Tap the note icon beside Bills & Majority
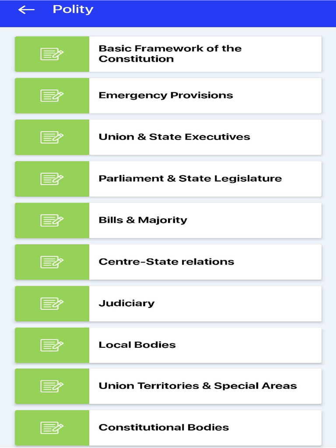Image resolution: width=336 pixels, height=448 pixels. coord(52,220)
